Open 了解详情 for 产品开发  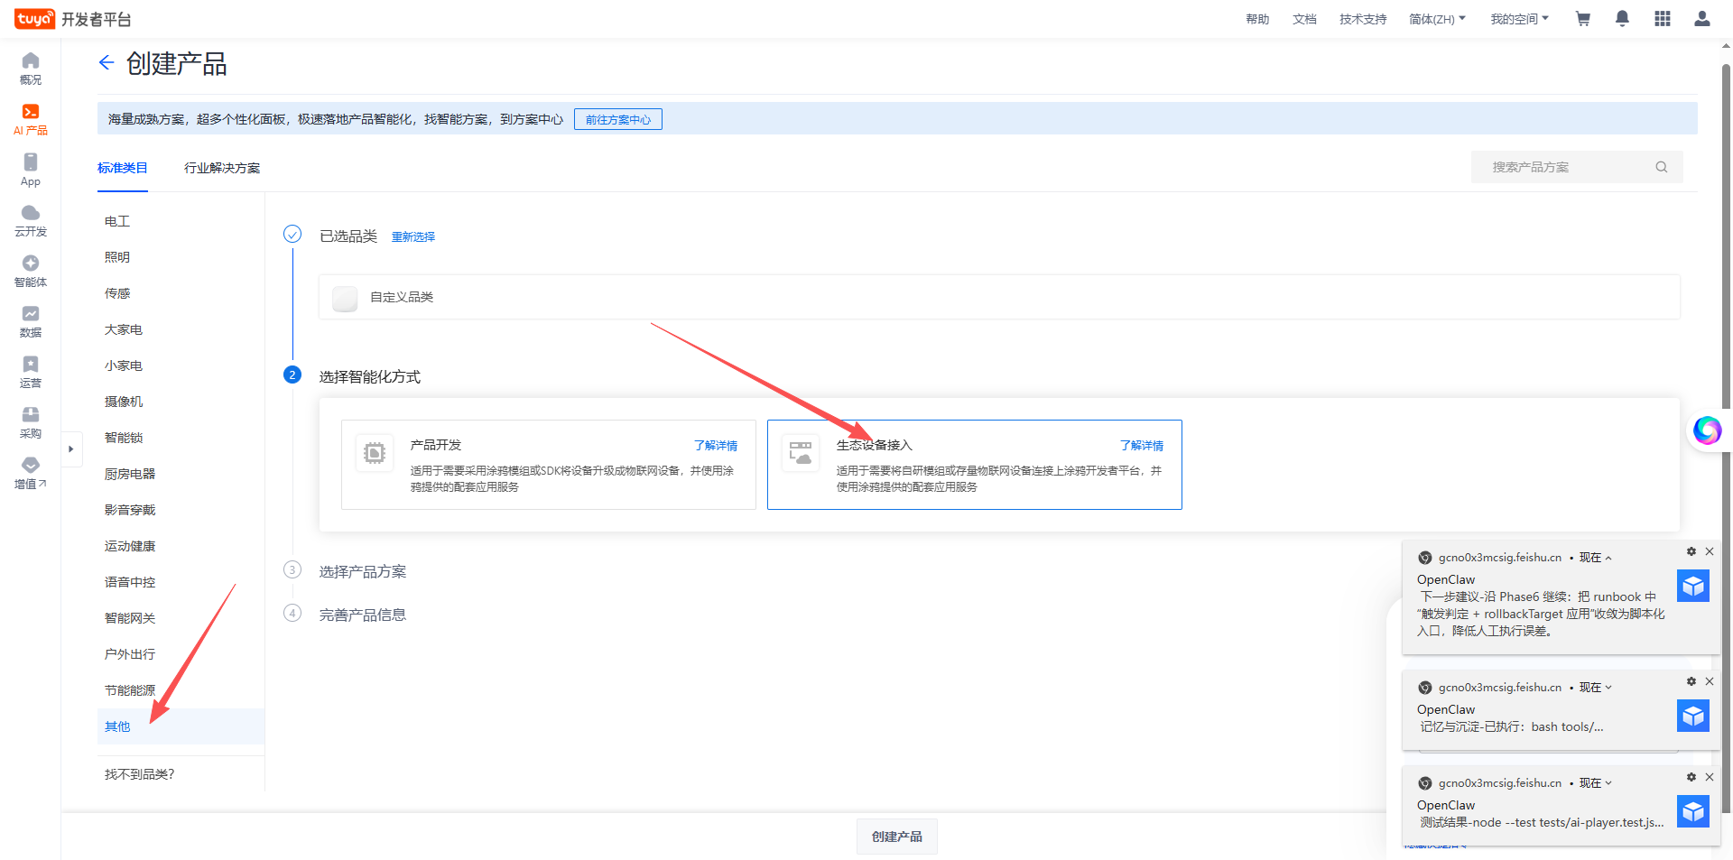(716, 446)
